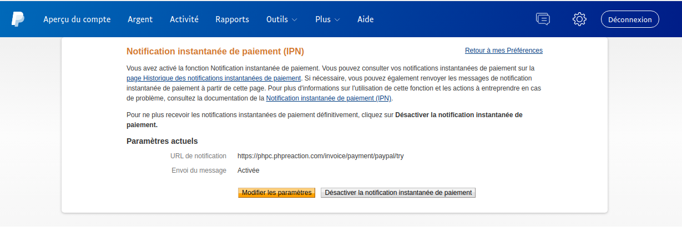Image resolution: width=682 pixels, height=231 pixels.
Task: Open account settings gear icon
Action: (x=579, y=19)
